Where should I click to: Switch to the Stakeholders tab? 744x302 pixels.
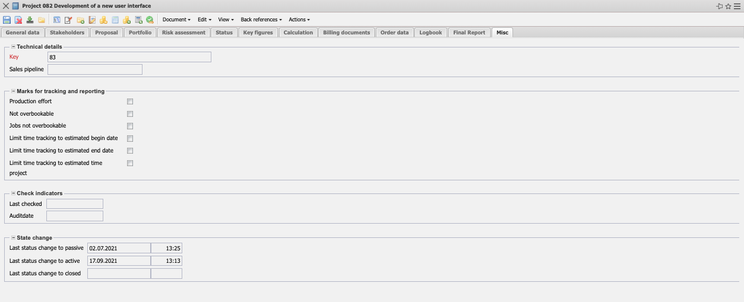(x=67, y=33)
